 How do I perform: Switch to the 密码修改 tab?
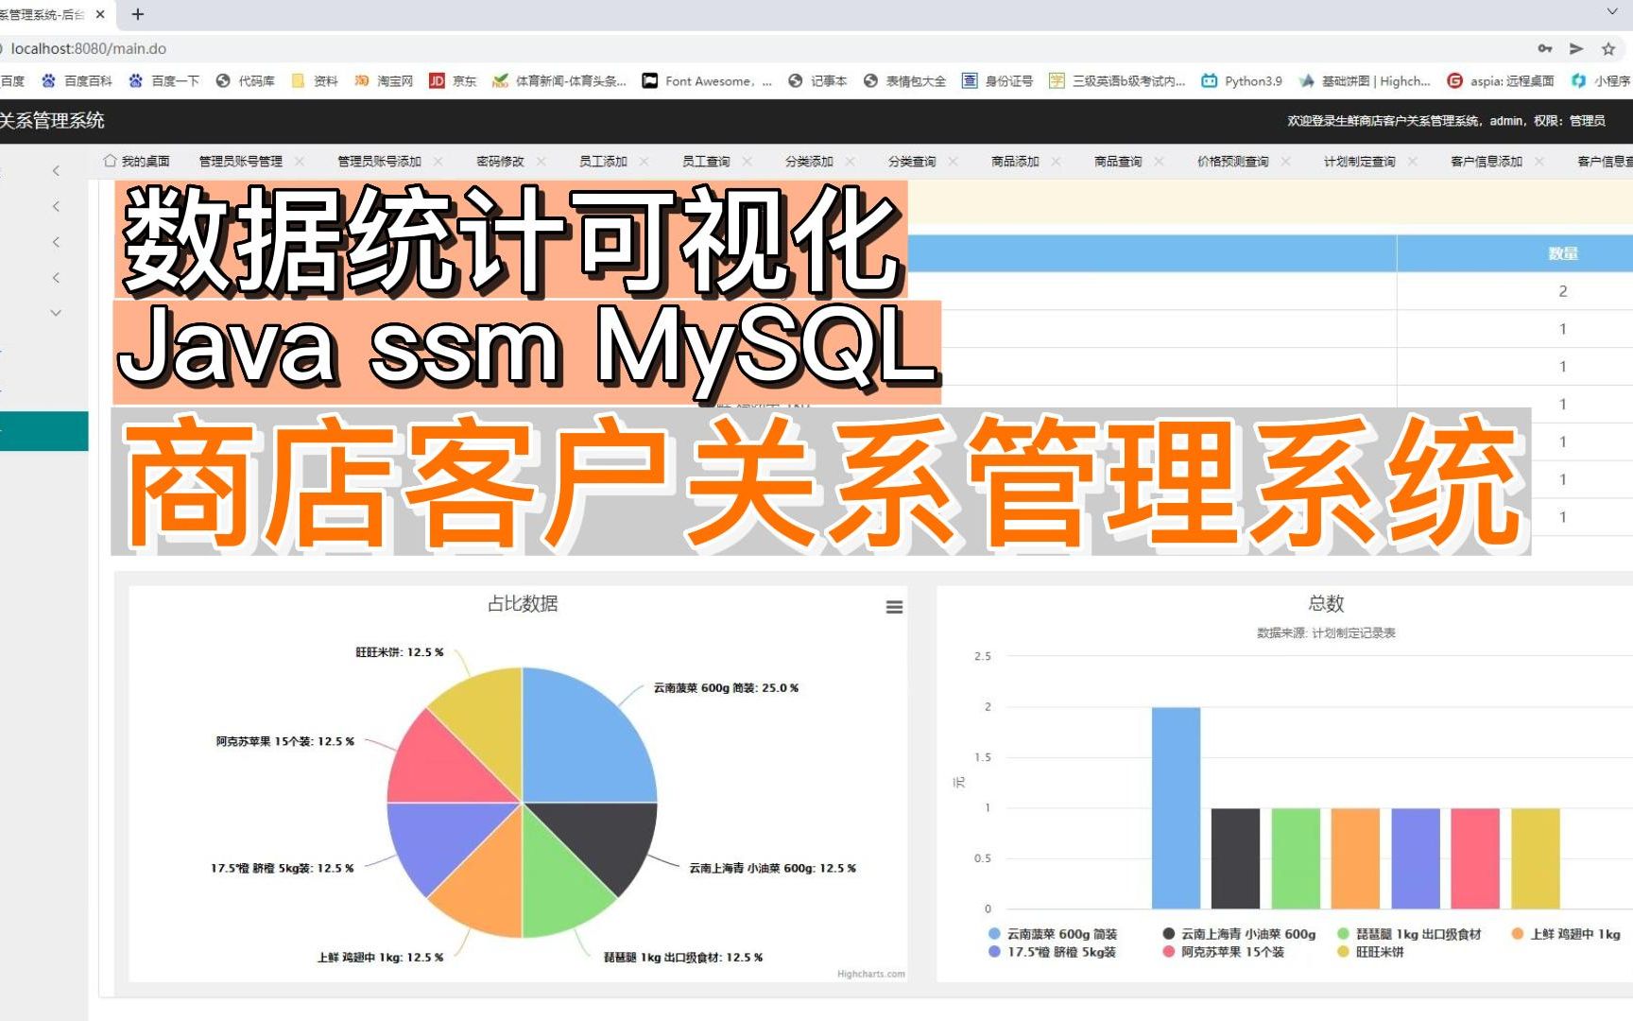click(500, 161)
